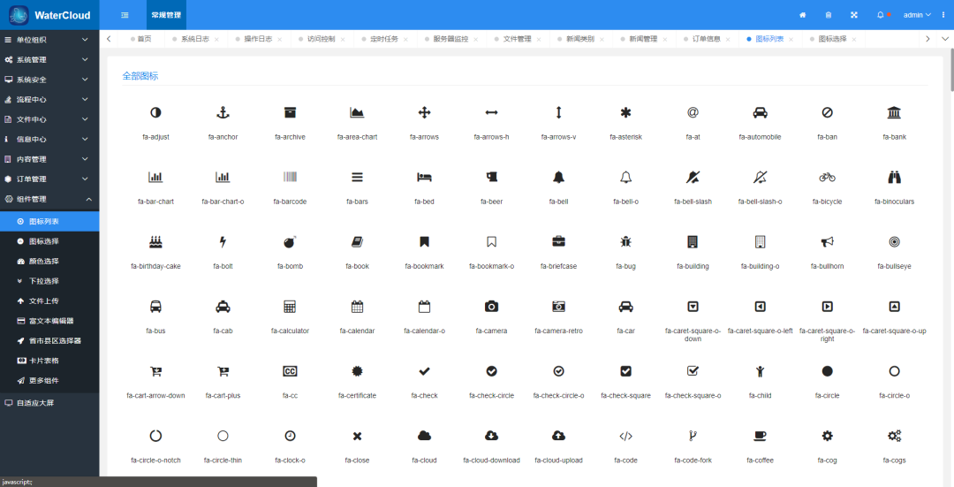
Task: Click the home icon in top header
Action: pos(802,15)
